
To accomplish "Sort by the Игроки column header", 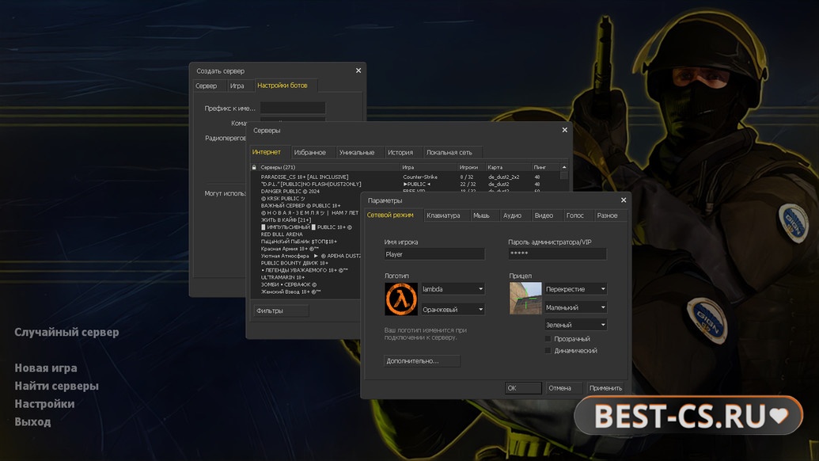I will pos(471,167).
